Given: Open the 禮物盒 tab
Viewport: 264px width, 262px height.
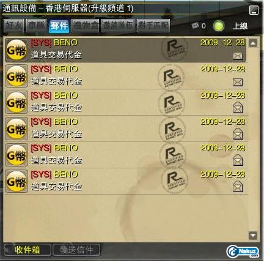Looking at the screenshot, I should point(86,26).
